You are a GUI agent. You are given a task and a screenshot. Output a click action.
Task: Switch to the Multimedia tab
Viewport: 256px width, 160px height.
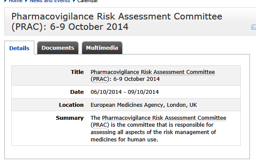(102, 48)
